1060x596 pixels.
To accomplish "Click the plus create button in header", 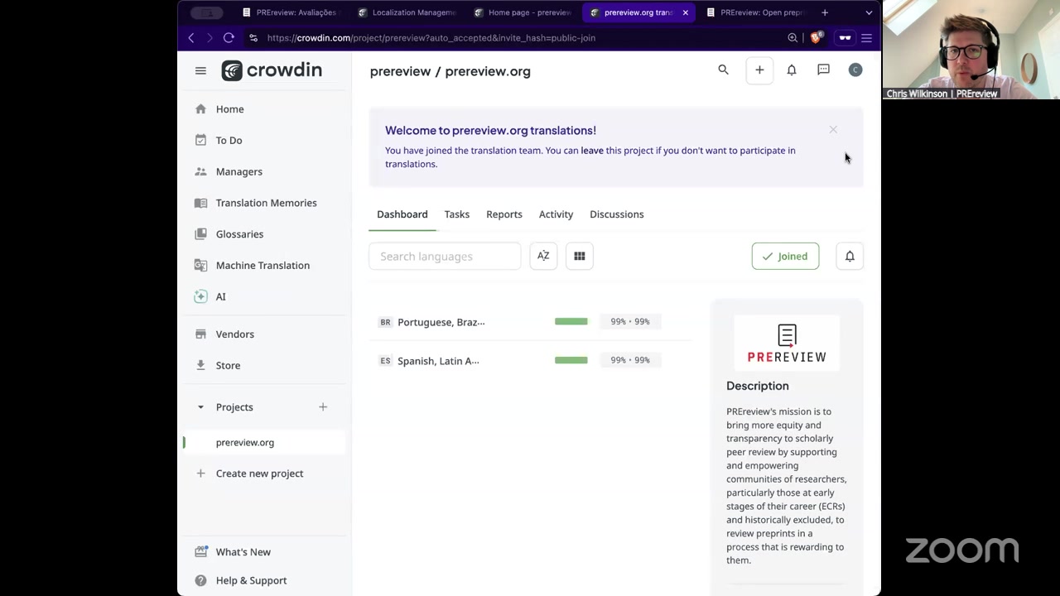I will (759, 70).
